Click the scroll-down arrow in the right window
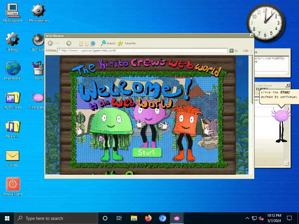The height and width of the screenshot is (224, 299). click(x=286, y=163)
